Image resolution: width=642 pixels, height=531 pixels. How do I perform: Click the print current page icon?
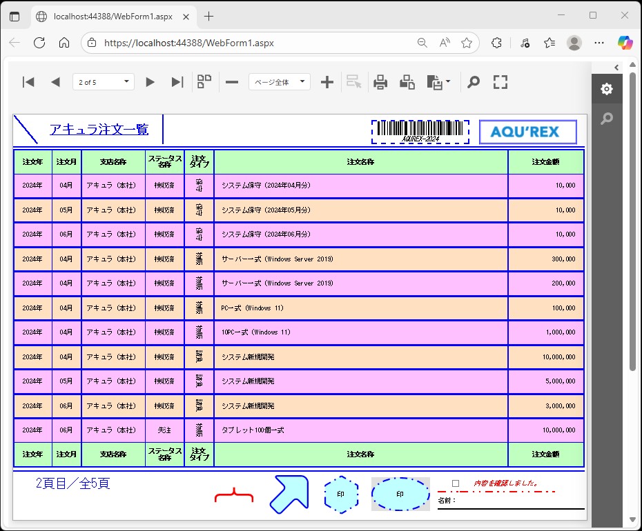(407, 82)
